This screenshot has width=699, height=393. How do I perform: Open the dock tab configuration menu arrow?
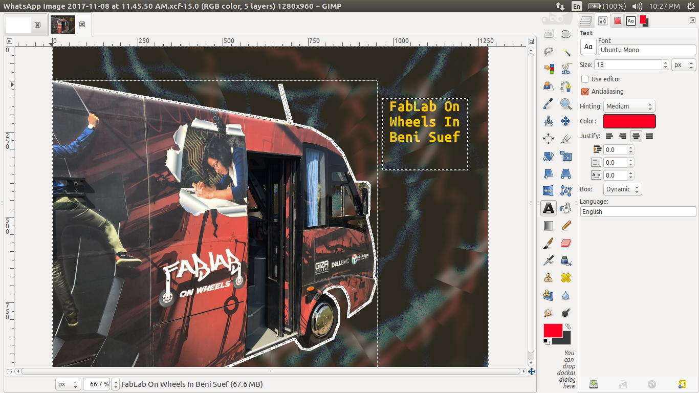692,20
